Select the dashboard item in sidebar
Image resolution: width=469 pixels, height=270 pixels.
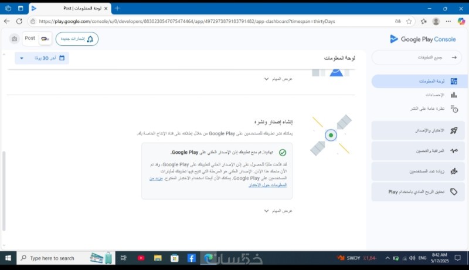click(x=419, y=81)
